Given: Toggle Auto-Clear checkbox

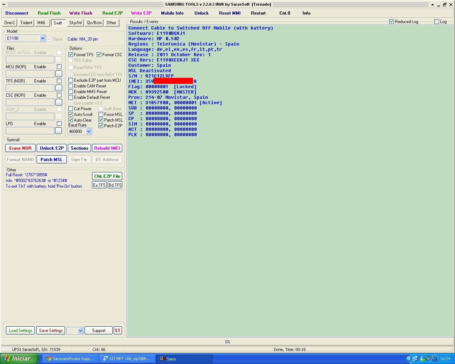Looking at the screenshot, I should pyautogui.click(x=71, y=120).
